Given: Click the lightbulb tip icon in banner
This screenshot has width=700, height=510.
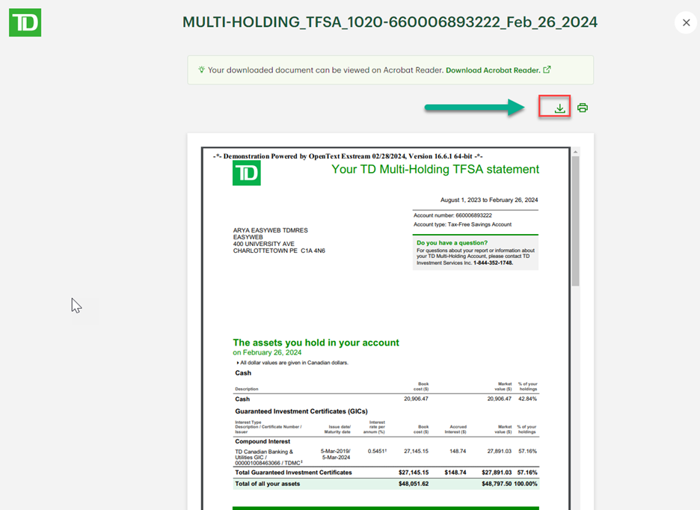Looking at the screenshot, I should [201, 70].
